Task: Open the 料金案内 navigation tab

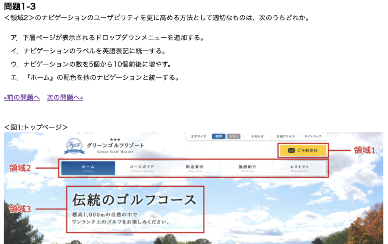Action: coord(195,168)
